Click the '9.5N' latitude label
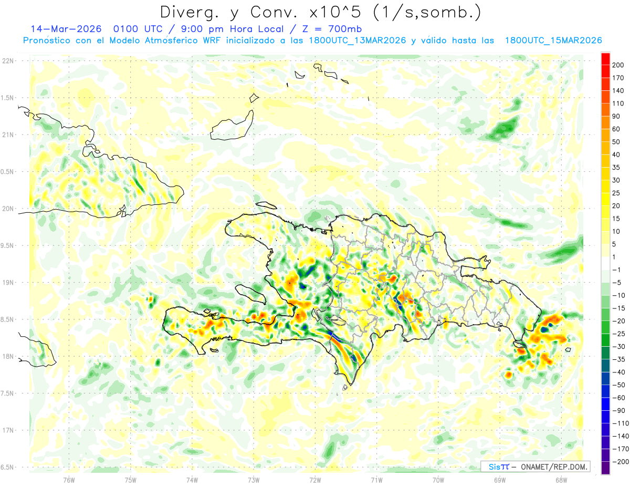Viewport: 630px width, 487px height. (x=7, y=245)
